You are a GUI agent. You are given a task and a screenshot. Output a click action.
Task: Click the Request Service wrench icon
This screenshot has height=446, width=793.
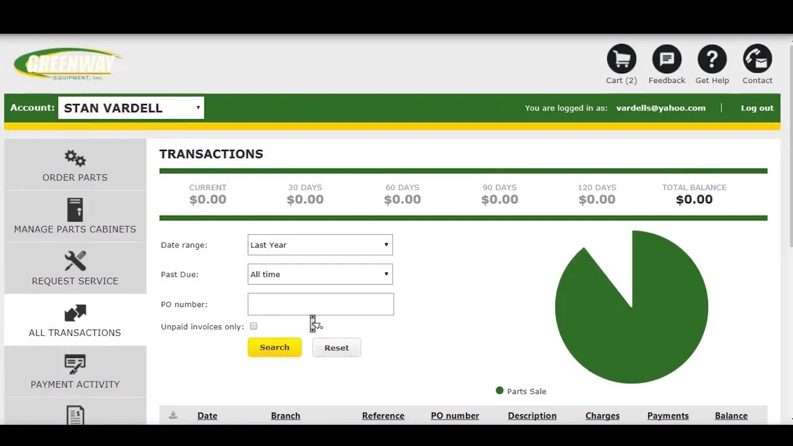(75, 261)
